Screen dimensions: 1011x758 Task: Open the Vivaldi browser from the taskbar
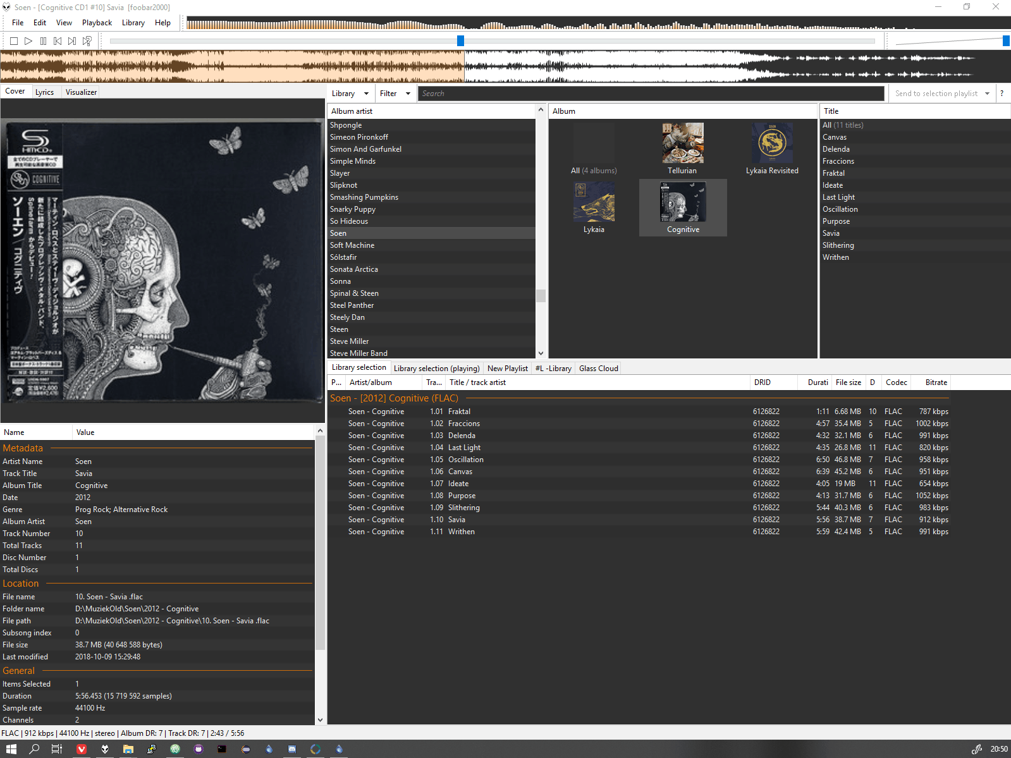click(x=82, y=749)
